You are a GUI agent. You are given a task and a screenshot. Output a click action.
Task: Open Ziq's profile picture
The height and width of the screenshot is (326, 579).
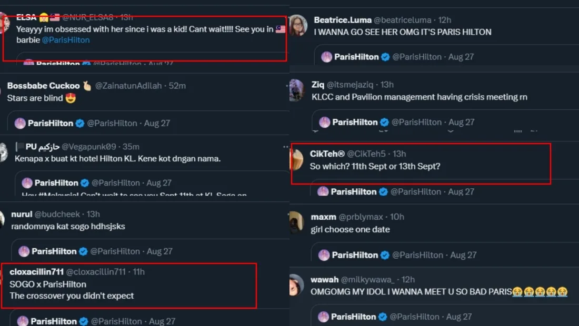[x=297, y=90]
